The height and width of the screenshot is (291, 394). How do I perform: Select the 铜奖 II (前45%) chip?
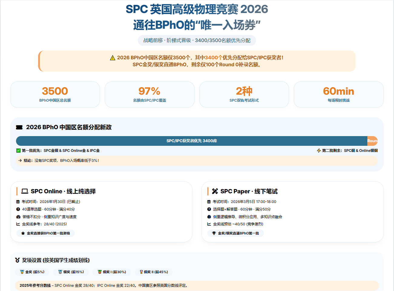(x=154, y=272)
